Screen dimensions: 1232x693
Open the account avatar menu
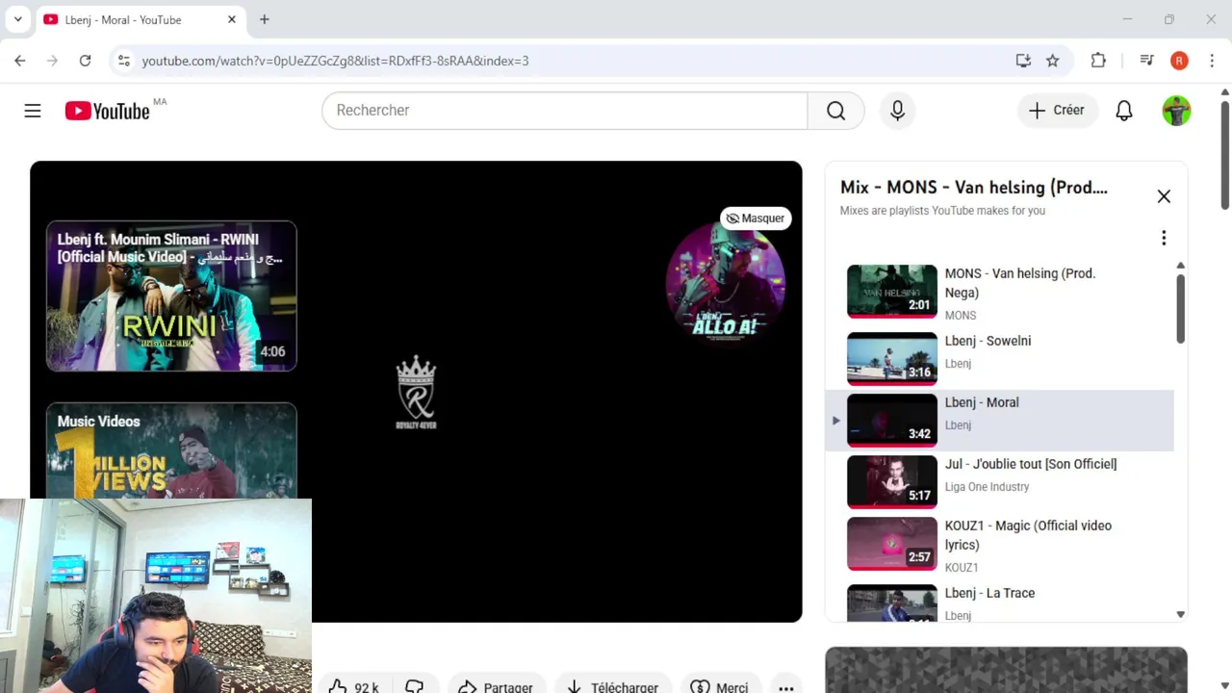[1176, 111]
